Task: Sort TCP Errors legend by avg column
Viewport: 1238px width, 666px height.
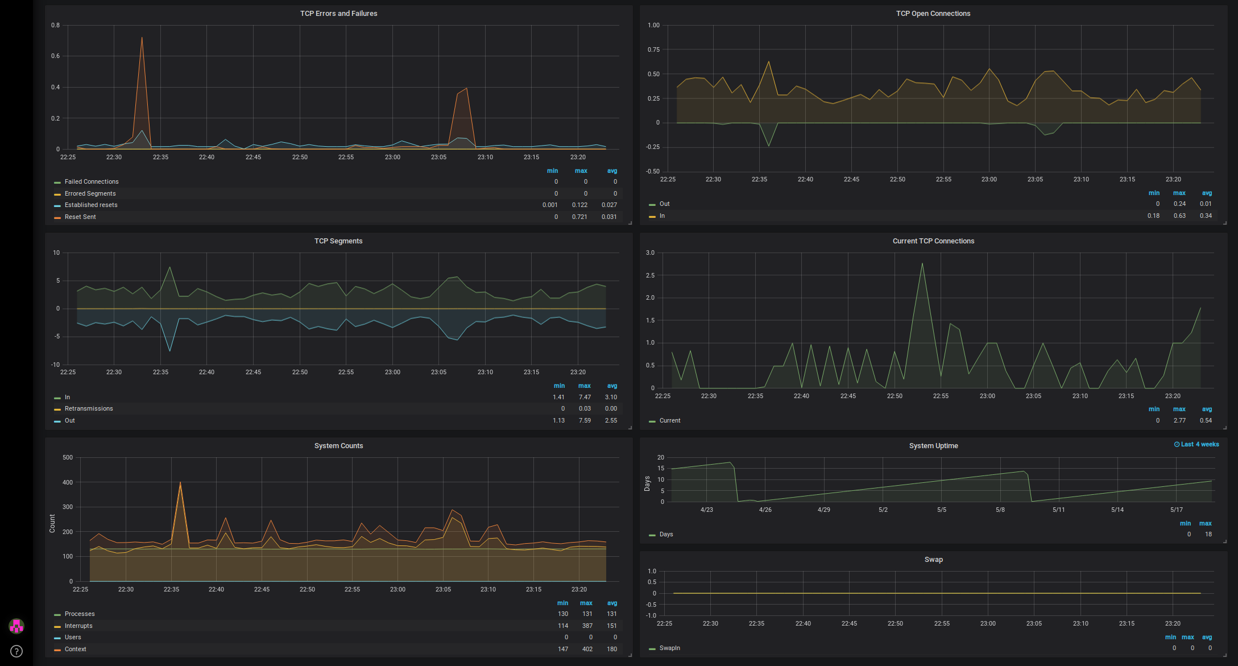Action: (x=612, y=171)
